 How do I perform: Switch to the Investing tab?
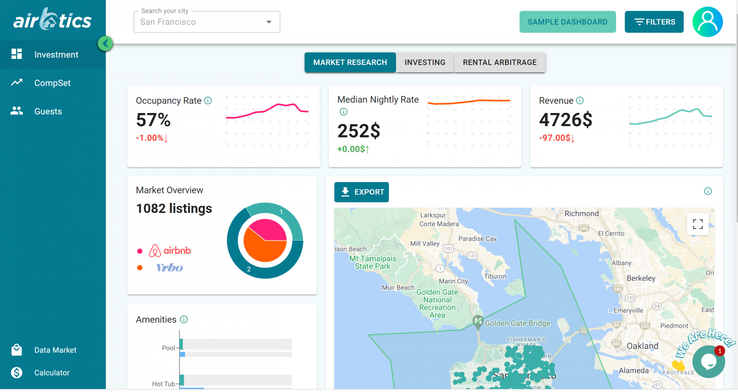[x=425, y=62]
